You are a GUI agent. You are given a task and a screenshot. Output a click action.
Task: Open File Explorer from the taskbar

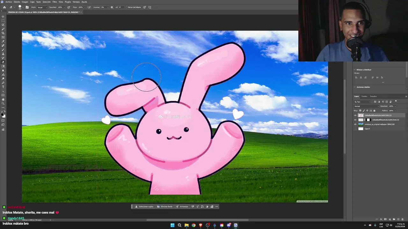186,225
